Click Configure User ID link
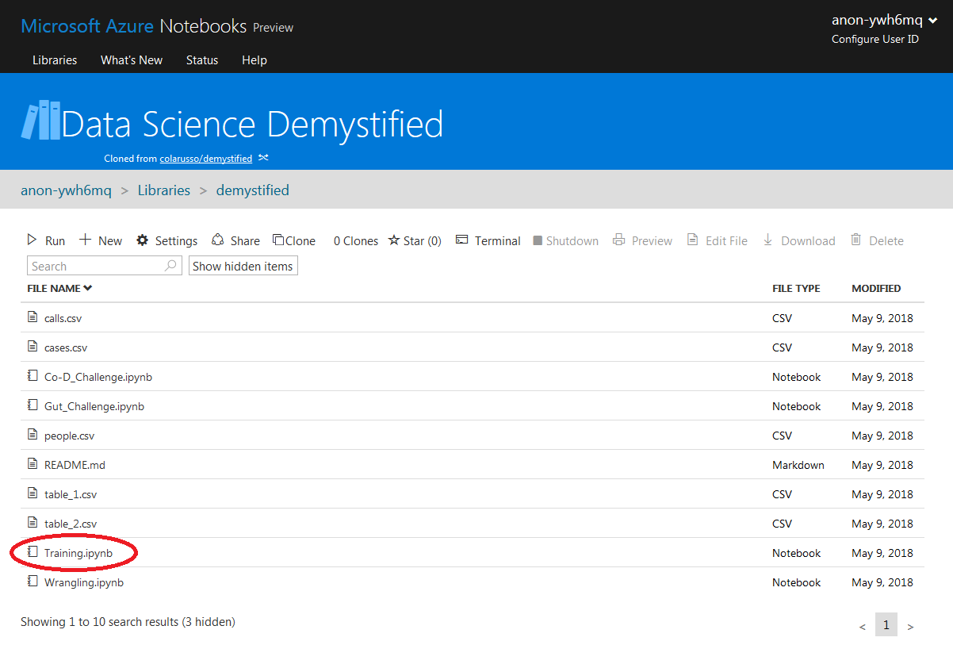 coord(875,39)
